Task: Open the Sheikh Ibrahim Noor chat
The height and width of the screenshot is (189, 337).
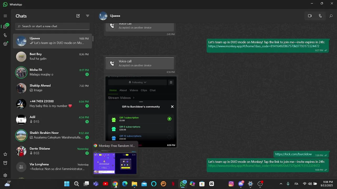Action: point(52,135)
